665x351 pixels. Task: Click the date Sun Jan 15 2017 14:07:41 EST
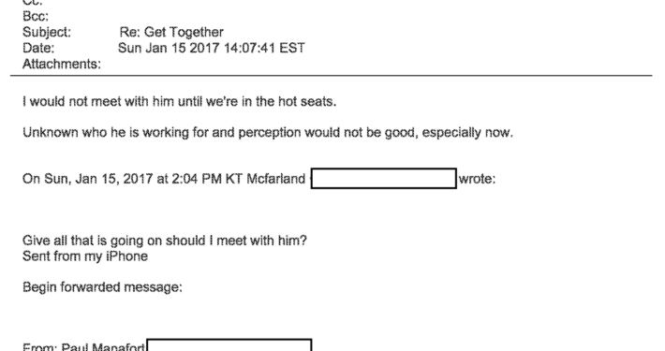click(x=211, y=48)
